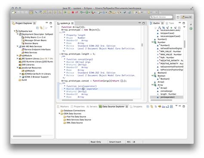Click 'Smart Insert' in status bar

[x=115, y=142]
